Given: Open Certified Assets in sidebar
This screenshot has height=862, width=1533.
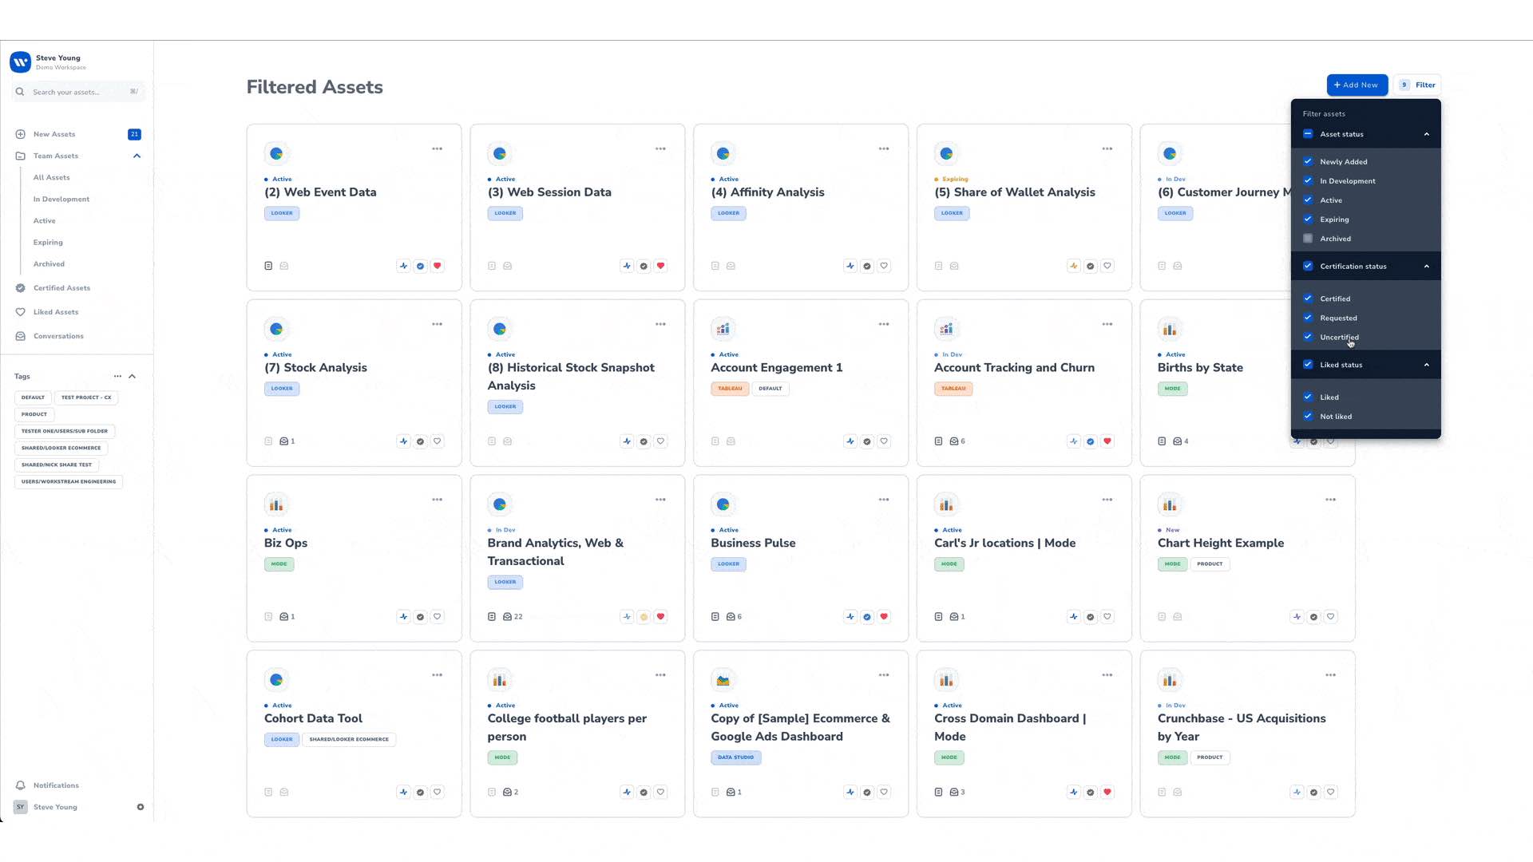Looking at the screenshot, I should [61, 288].
